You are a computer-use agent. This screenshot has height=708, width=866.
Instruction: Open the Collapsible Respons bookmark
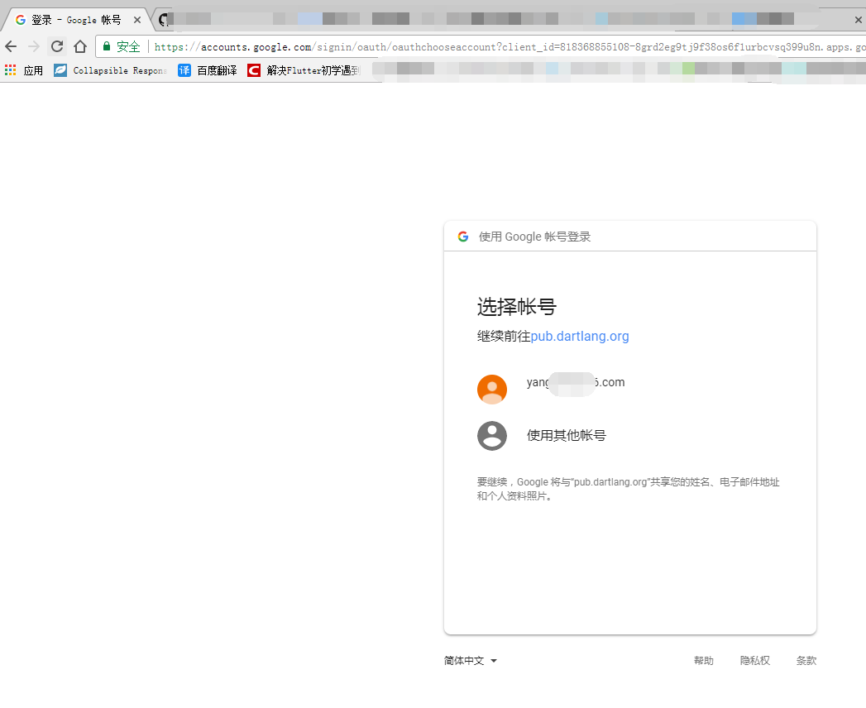point(111,70)
